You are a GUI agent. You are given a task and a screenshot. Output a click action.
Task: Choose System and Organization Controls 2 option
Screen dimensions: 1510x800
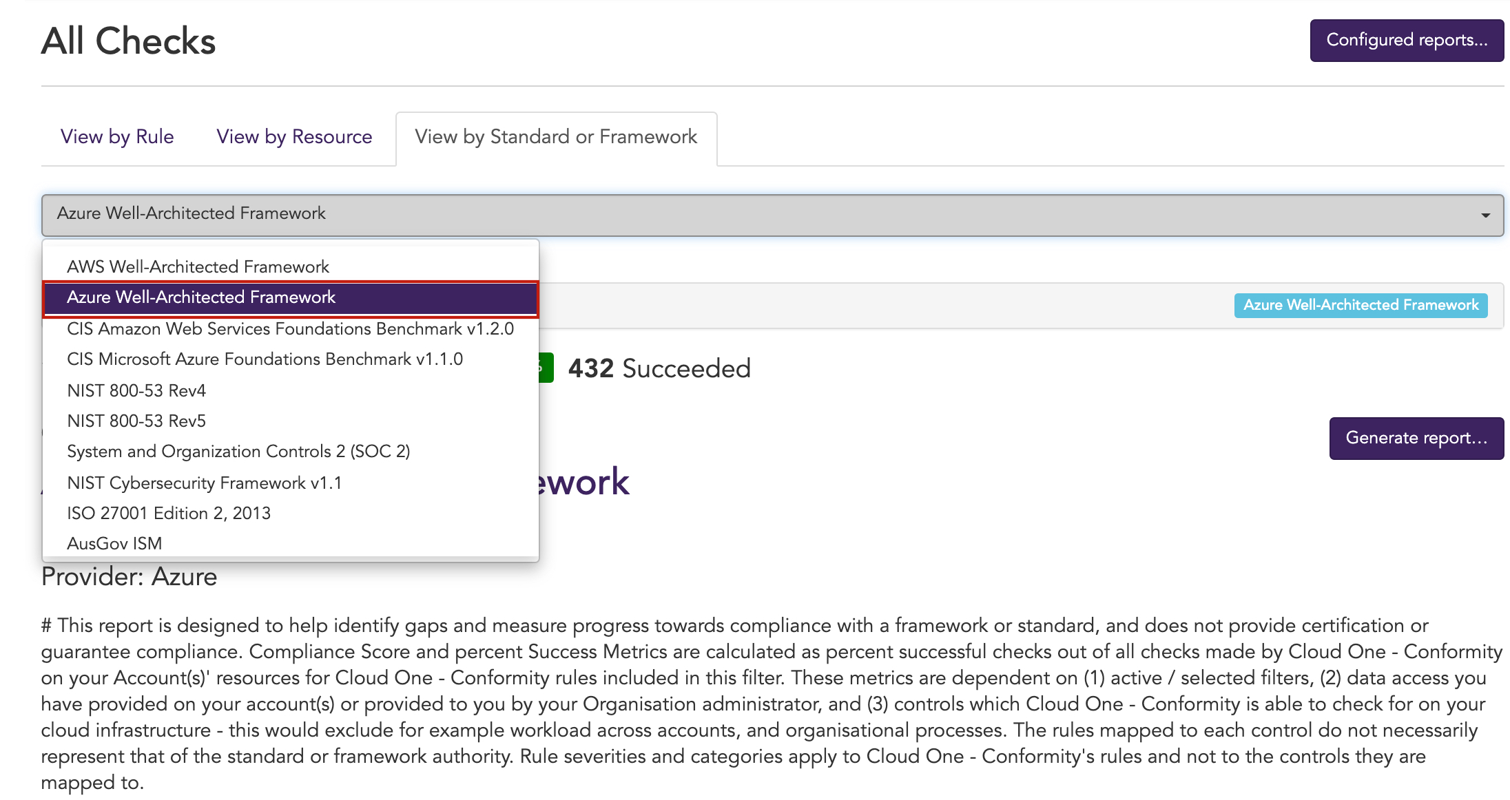291,451
